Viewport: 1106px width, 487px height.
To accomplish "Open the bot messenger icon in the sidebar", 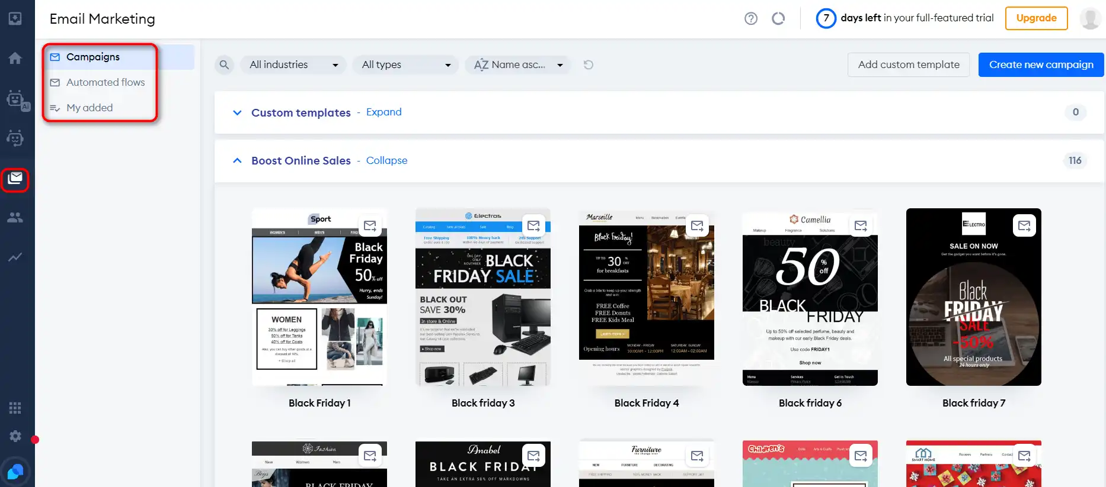I will [15, 138].
